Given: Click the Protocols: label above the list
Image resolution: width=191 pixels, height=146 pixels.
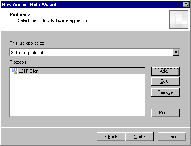Looking at the screenshot, I should (18, 62).
